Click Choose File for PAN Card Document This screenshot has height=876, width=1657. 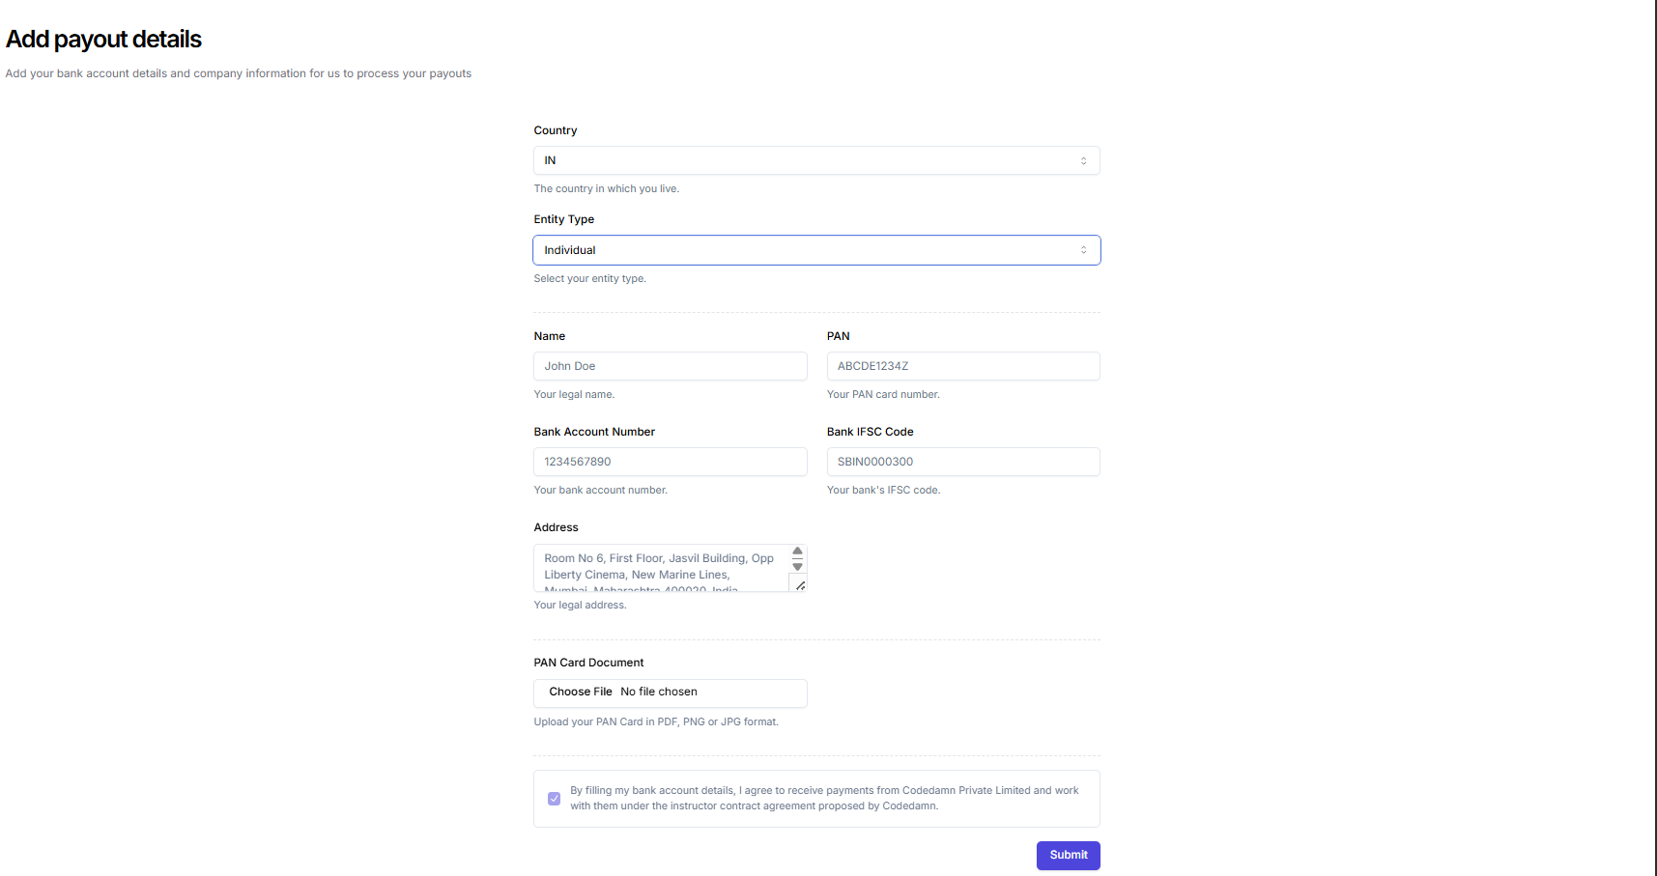(x=581, y=692)
